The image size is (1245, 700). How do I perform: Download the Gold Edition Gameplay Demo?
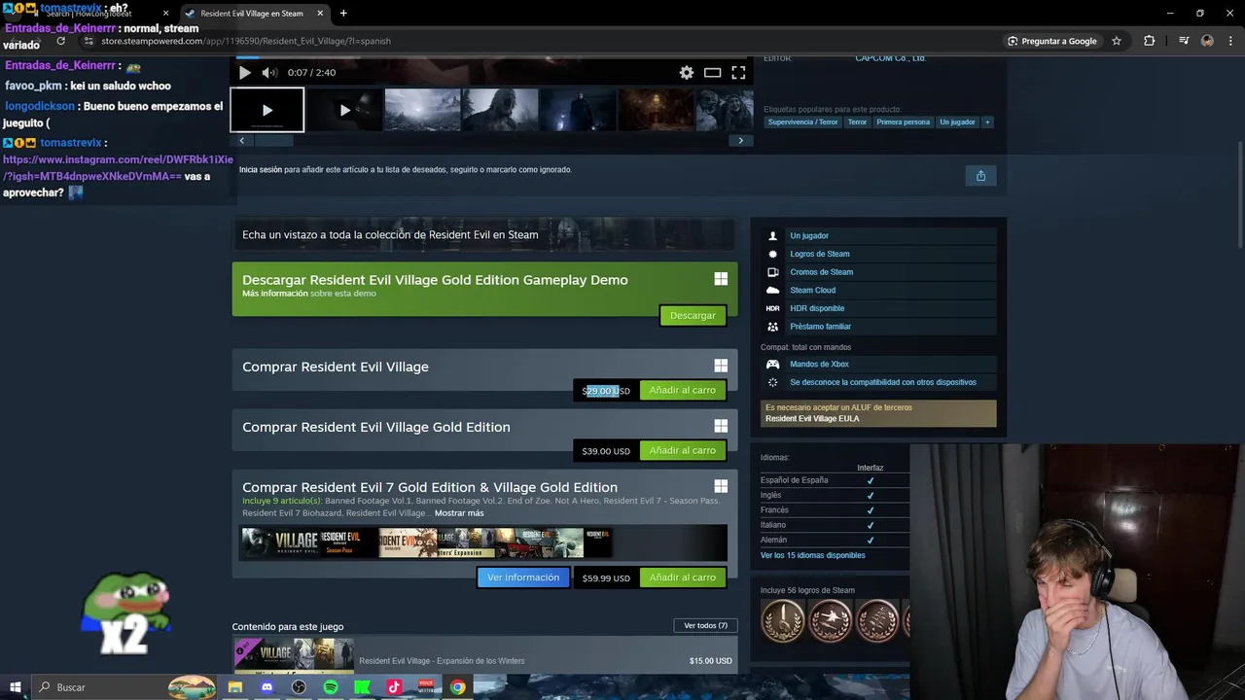click(693, 316)
